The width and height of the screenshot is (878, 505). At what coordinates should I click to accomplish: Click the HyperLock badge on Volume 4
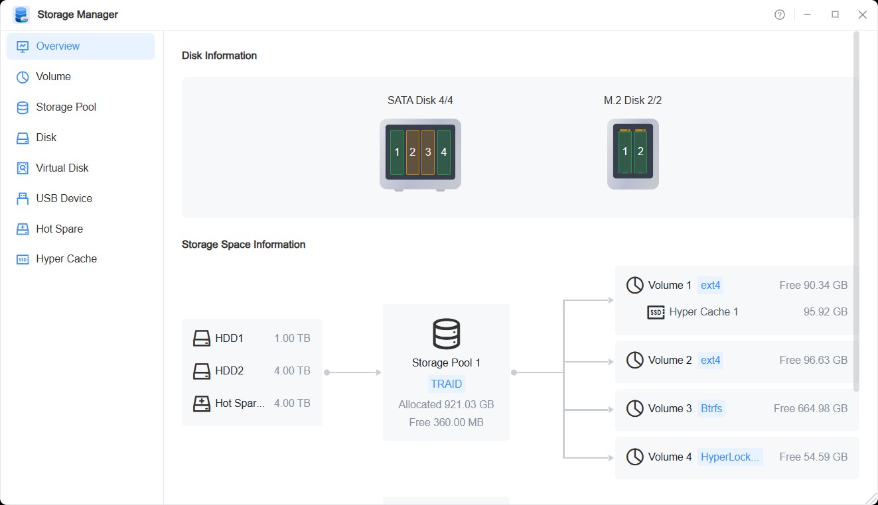pos(730,457)
